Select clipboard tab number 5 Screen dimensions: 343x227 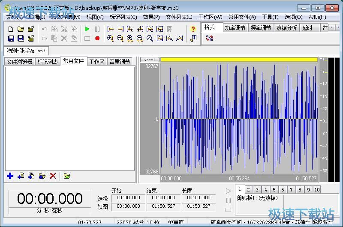(x=274, y=190)
